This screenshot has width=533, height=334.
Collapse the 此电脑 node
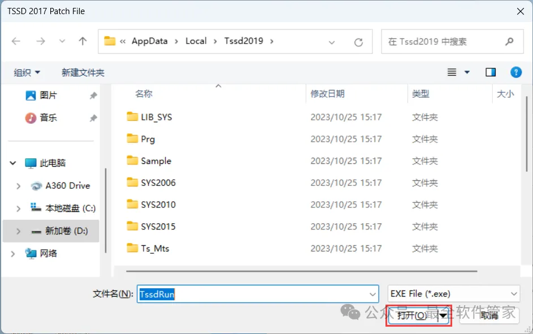pyautogui.click(x=13, y=163)
